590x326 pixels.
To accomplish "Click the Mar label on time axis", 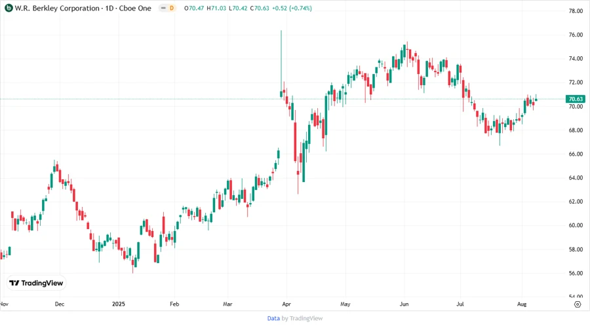I will tap(227, 304).
